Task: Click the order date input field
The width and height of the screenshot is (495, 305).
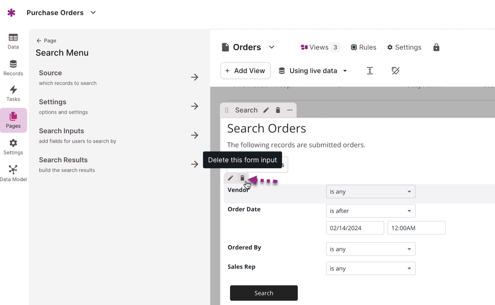Action: [355, 228]
